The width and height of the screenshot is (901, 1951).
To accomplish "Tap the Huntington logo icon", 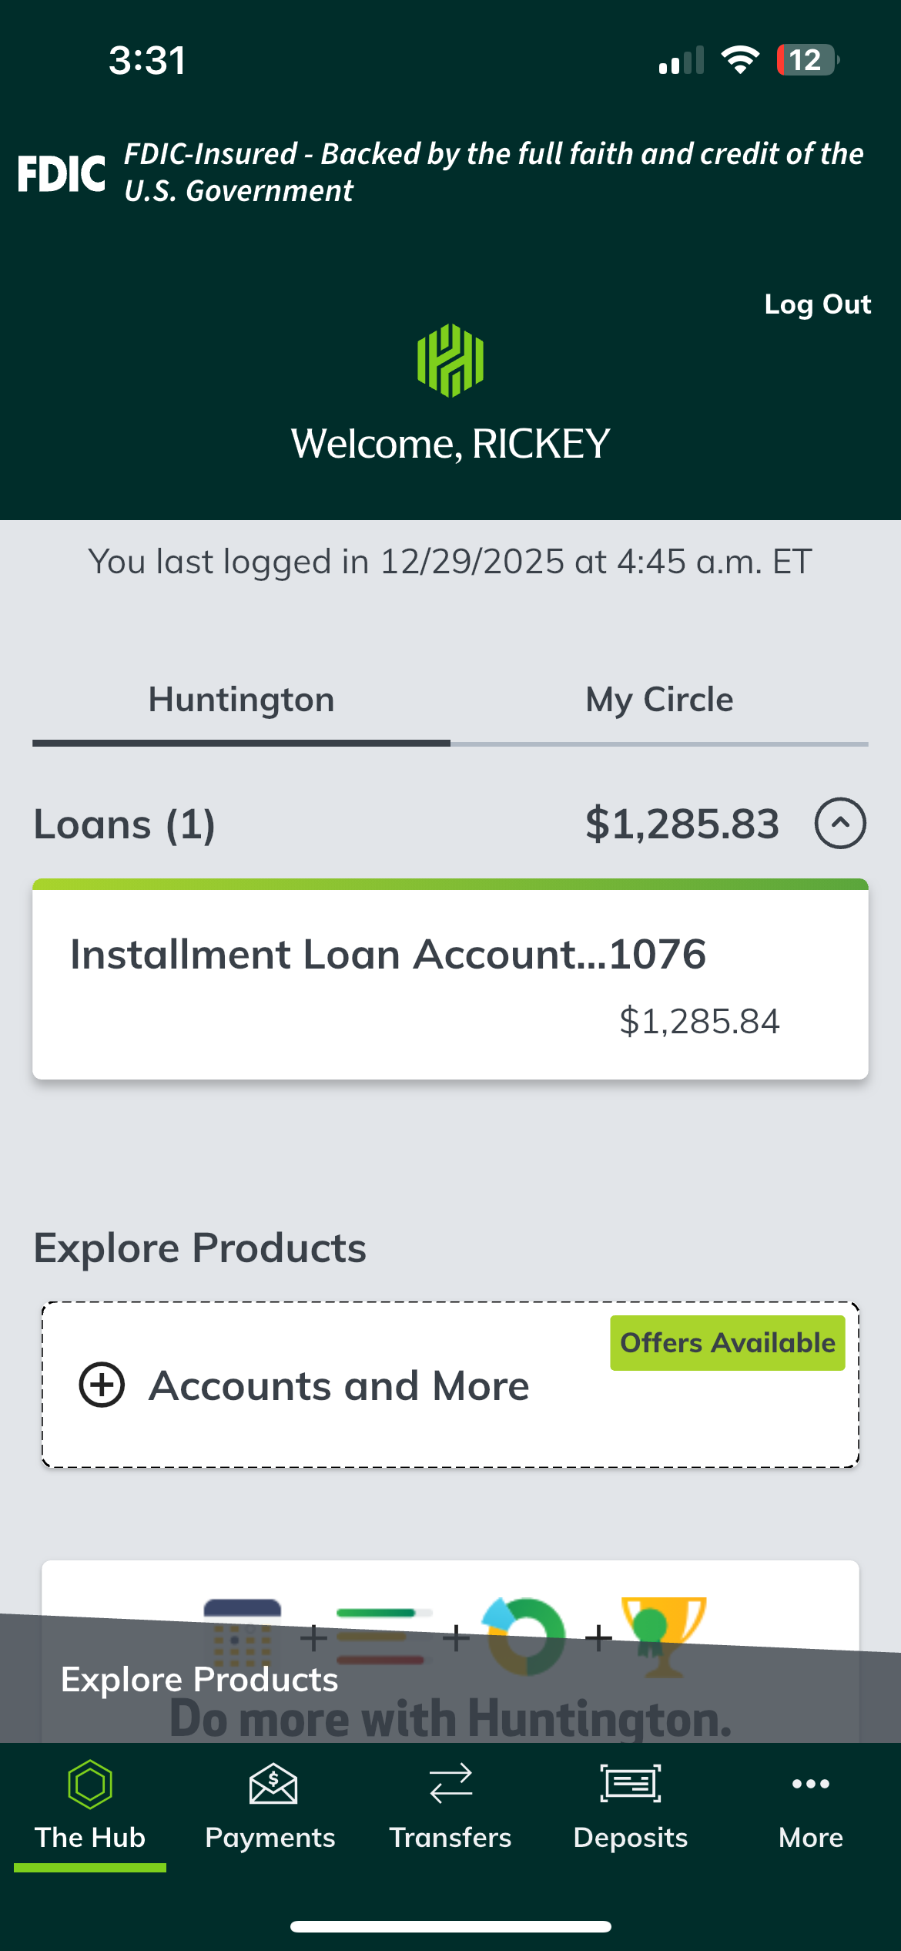I will click(450, 360).
